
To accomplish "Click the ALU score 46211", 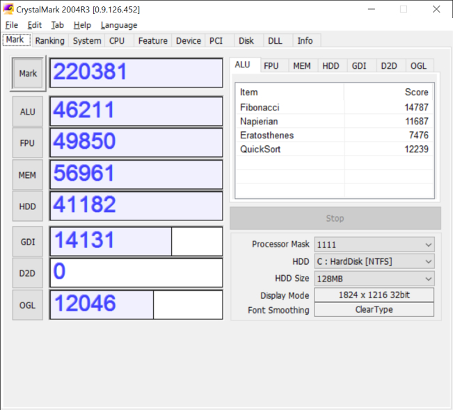I will point(136,111).
